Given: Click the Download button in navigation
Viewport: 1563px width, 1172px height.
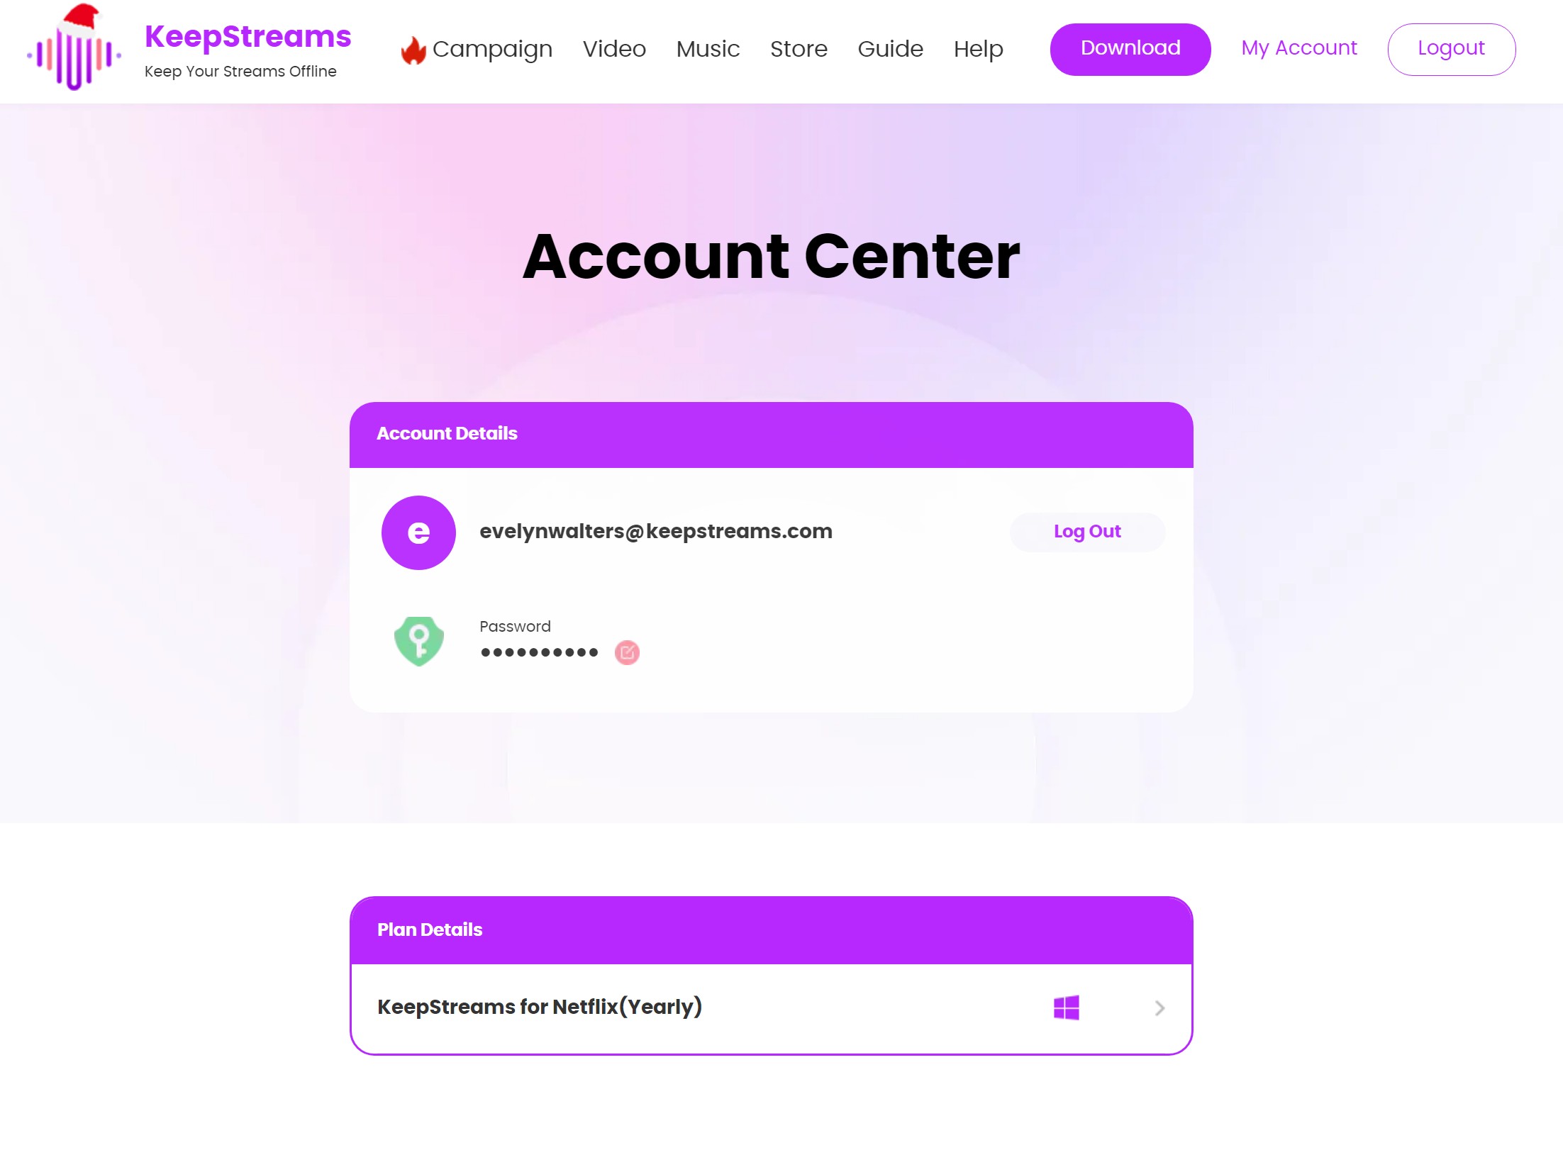Looking at the screenshot, I should click(x=1130, y=49).
